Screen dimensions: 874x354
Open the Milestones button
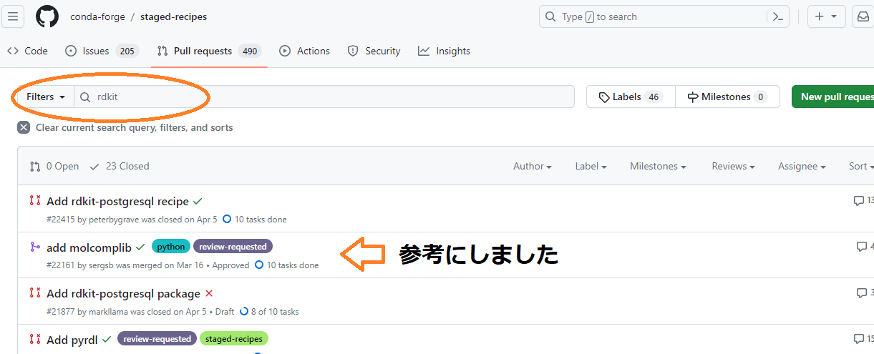727,97
